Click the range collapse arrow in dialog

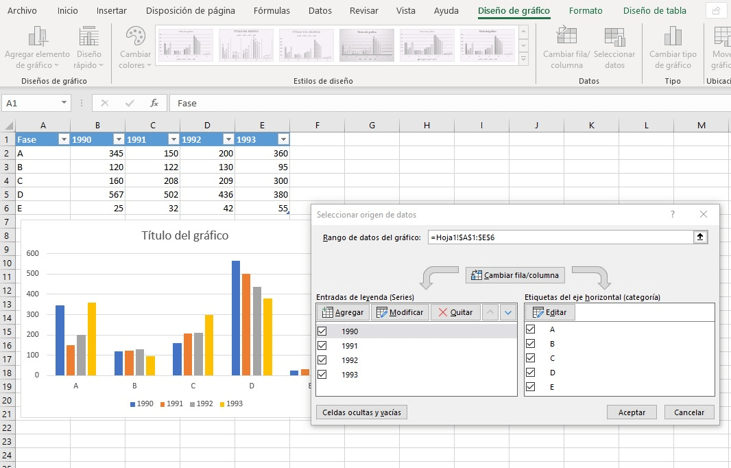click(699, 237)
